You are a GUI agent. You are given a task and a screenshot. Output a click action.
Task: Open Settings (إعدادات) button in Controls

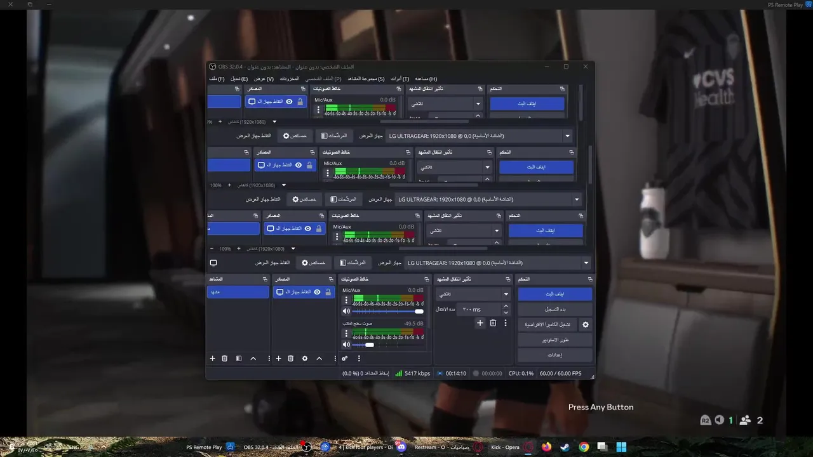555,355
